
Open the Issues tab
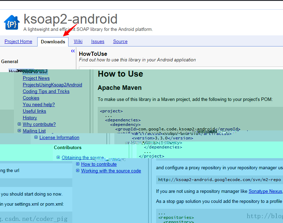point(98,41)
